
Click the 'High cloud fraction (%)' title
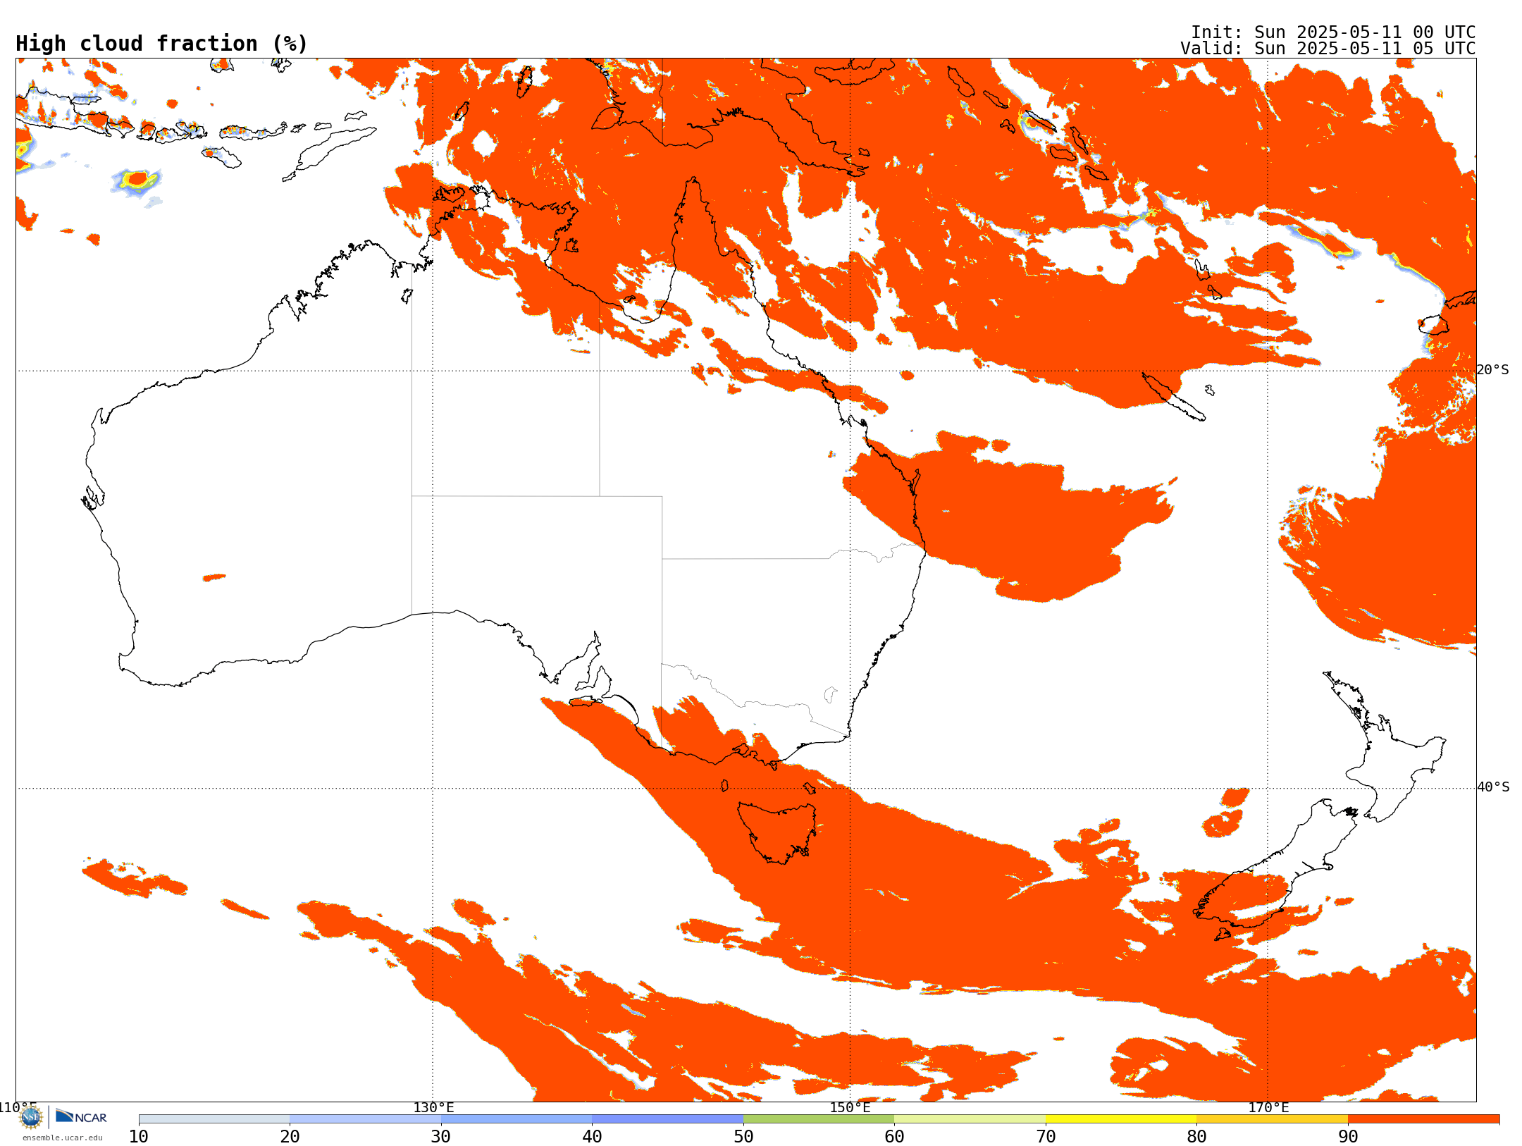click(x=162, y=44)
